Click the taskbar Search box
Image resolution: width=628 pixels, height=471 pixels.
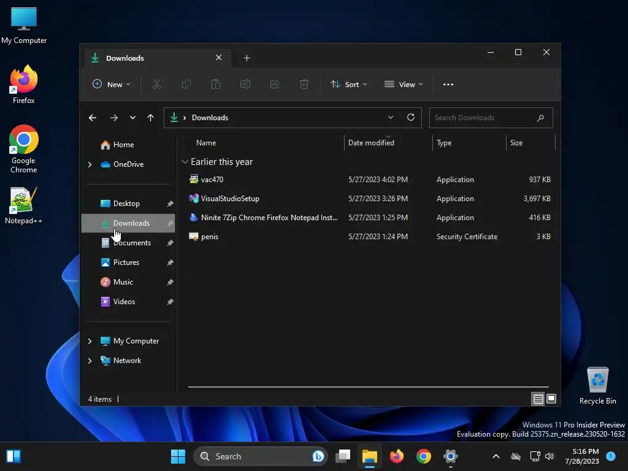tap(260, 456)
